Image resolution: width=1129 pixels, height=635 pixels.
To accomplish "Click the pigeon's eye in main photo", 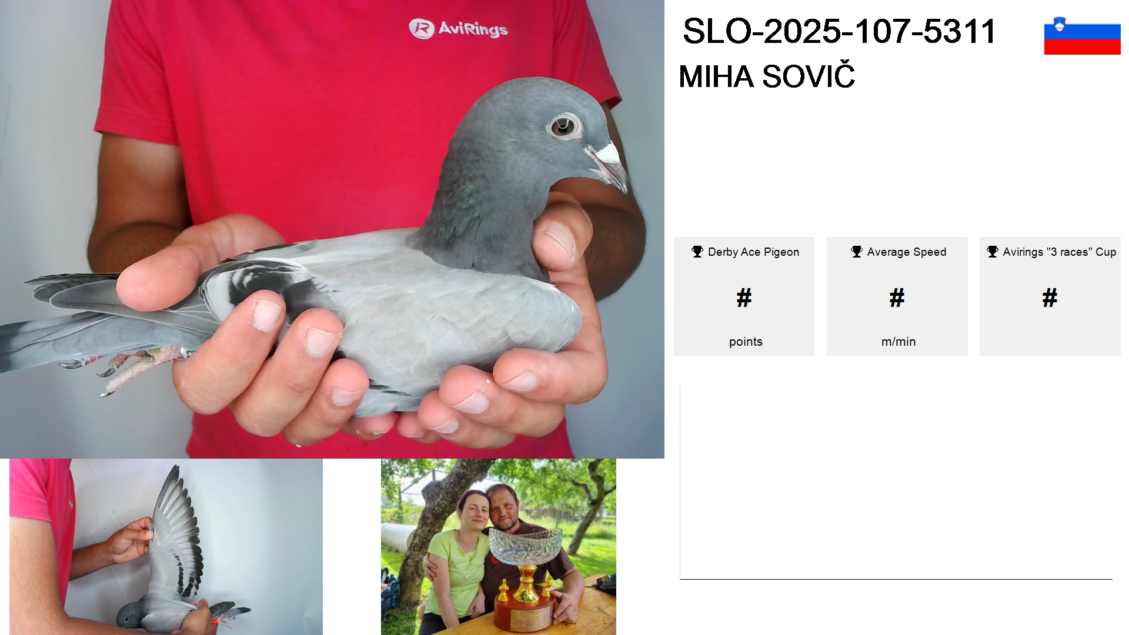I will click(x=563, y=126).
